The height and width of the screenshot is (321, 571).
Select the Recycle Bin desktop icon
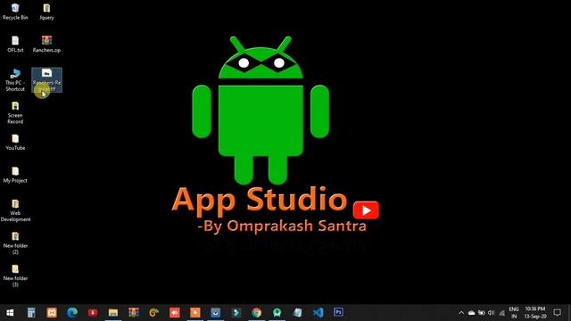[15, 12]
